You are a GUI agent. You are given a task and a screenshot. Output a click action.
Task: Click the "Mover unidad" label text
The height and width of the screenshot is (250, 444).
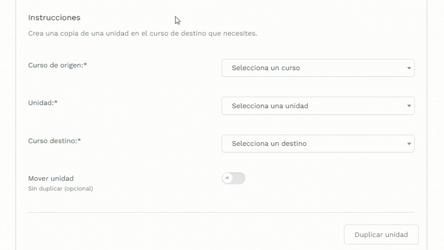[x=51, y=178]
